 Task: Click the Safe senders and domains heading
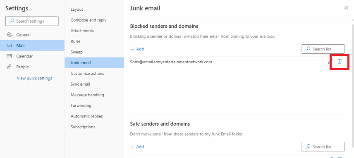pos(160,124)
